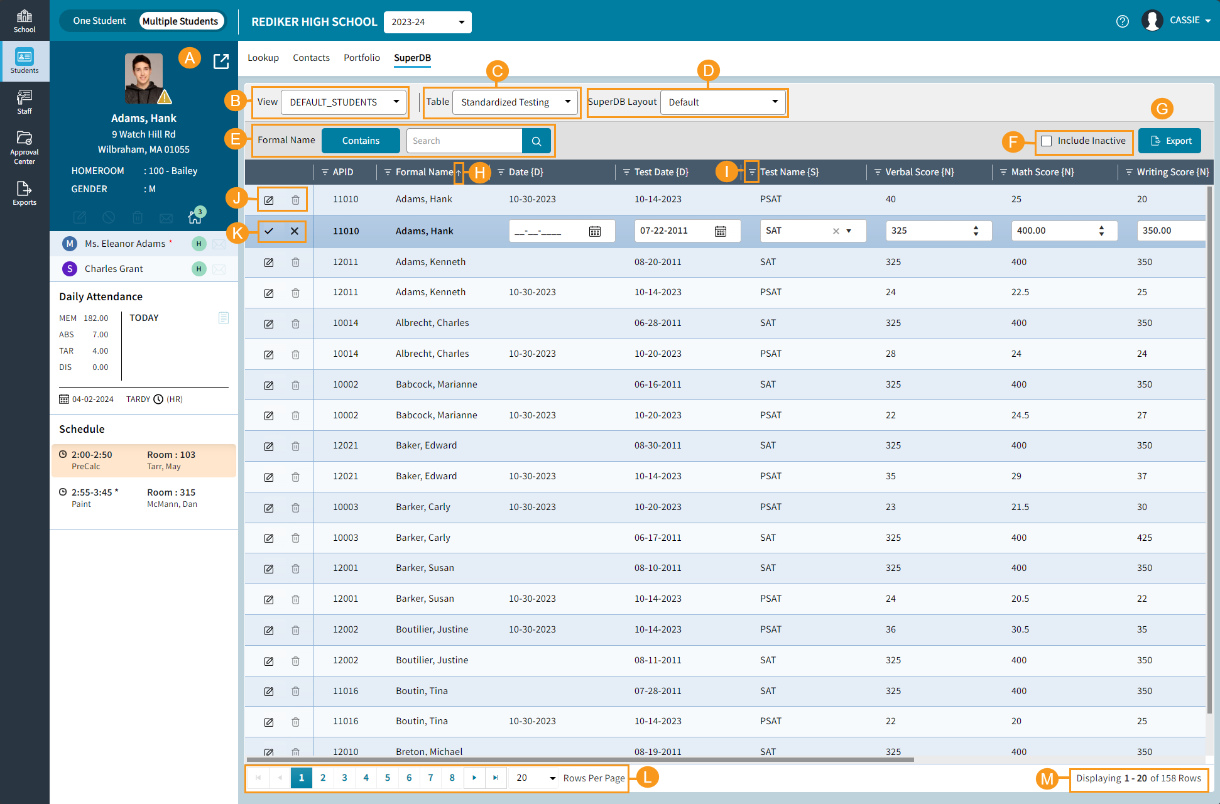
Task: Switch to Multiple Students mode
Action: (x=180, y=21)
